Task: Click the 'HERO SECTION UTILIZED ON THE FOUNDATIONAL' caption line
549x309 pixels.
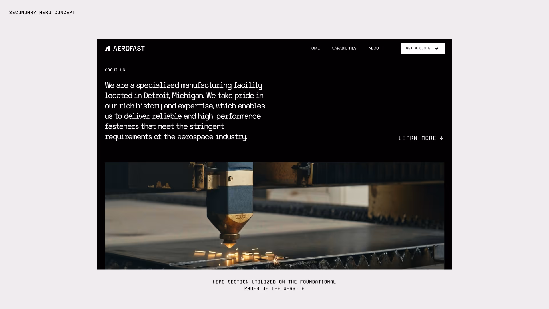Action: point(274,282)
